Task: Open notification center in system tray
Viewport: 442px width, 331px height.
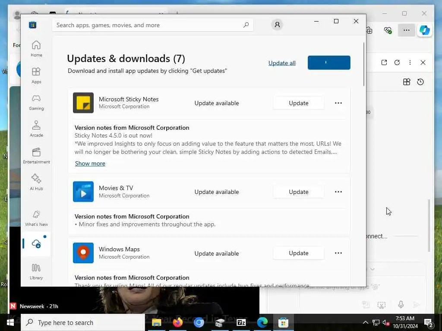Action: pos(429,322)
